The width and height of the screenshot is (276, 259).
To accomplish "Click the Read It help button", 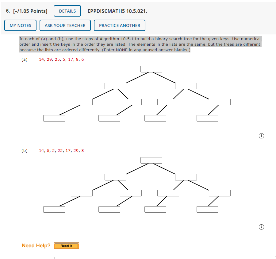I will [66, 245].
